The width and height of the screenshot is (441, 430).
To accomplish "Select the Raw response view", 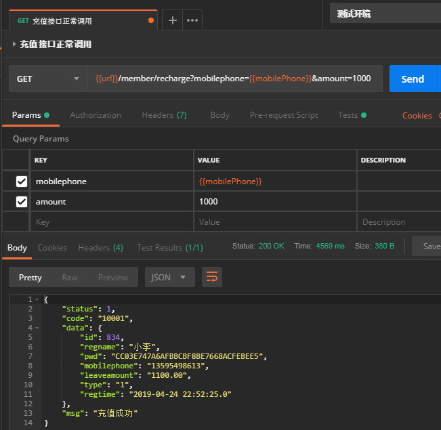I will click(x=70, y=278).
